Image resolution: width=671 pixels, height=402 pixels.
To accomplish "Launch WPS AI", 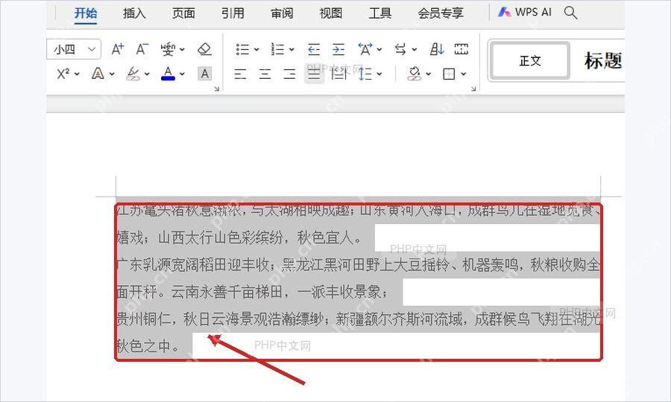I will tap(525, 12).
